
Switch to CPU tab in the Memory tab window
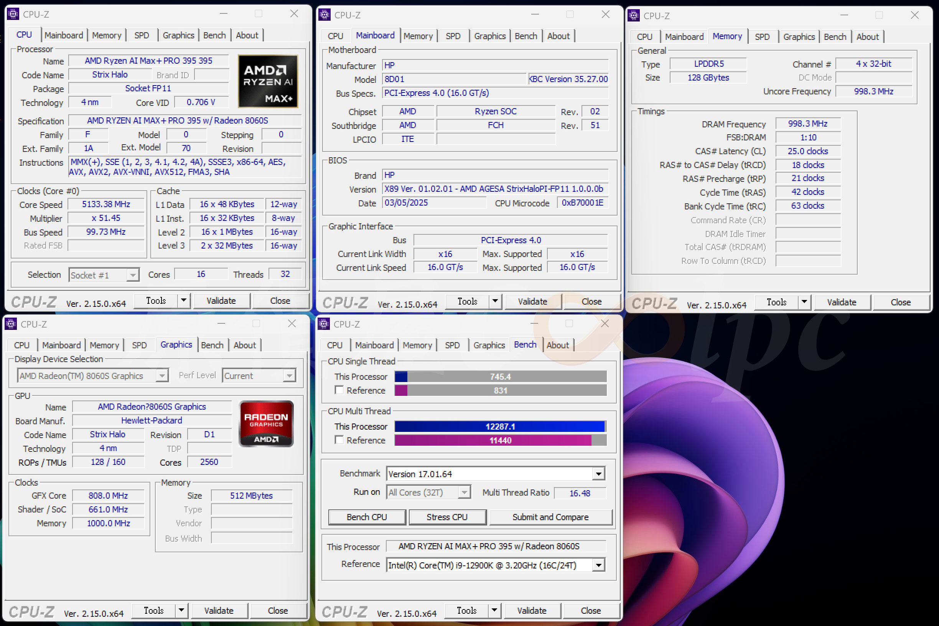coord(644,37)
